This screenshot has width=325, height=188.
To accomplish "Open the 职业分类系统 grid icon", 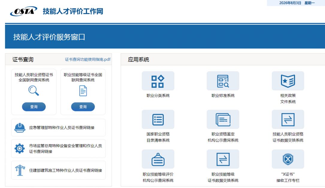I will 158,81.
